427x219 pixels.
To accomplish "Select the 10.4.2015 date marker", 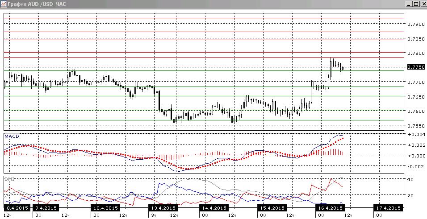I will [x=106, y=208].
